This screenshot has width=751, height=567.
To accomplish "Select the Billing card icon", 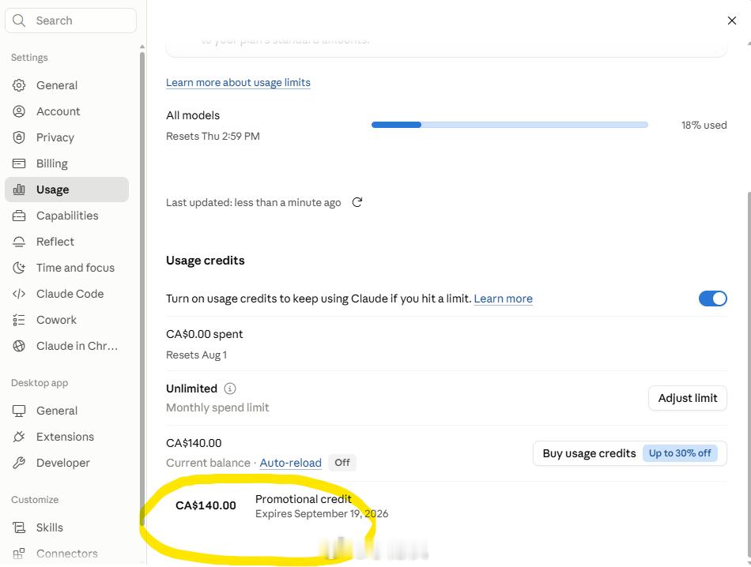I will (19, 163).
